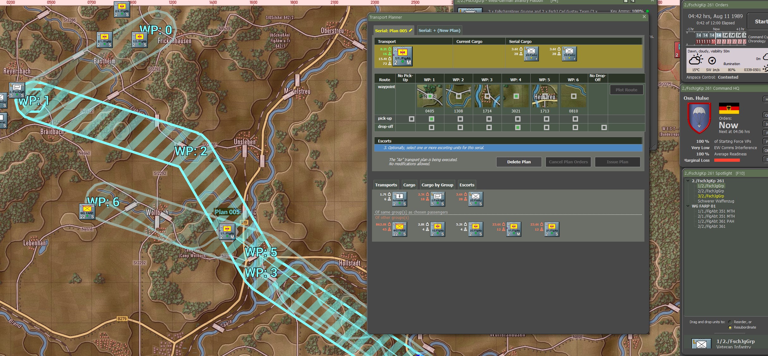The height and width of the screenshot is (356, 768).
Task: Click the Marginal Loss red bar
Action: pyautogui.click(x=727, y=160)
